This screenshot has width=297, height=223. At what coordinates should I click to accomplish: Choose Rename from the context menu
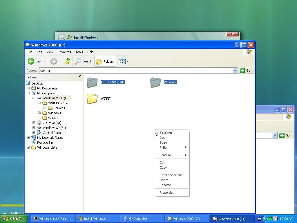[x=172, y=185]
